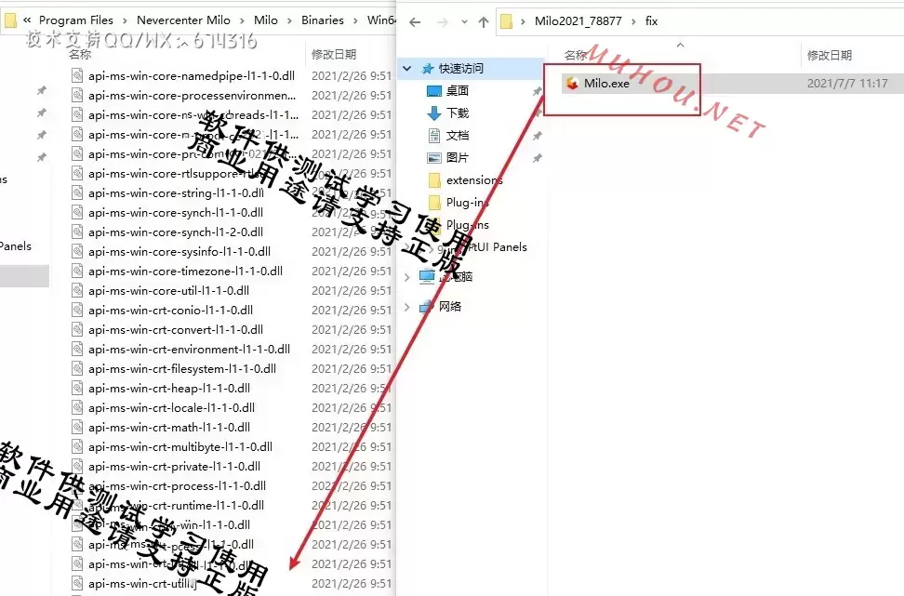Click the Milo.exe date 2021/7/7 11:17
The width and height of the screenshot is (904, 596).
pos(847,84)
